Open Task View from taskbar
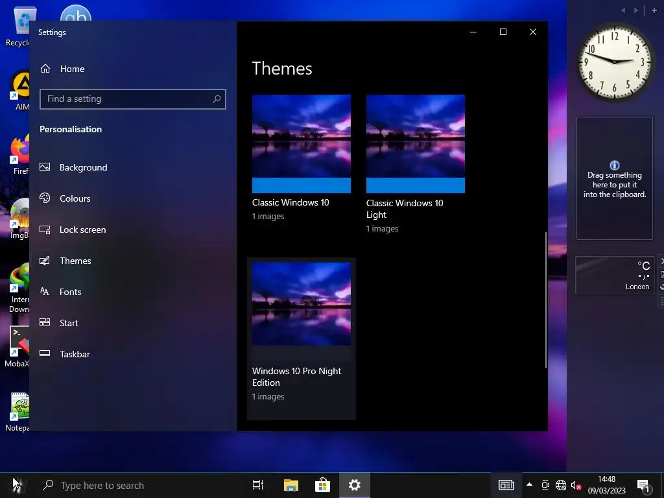 (x=258, y=485)
